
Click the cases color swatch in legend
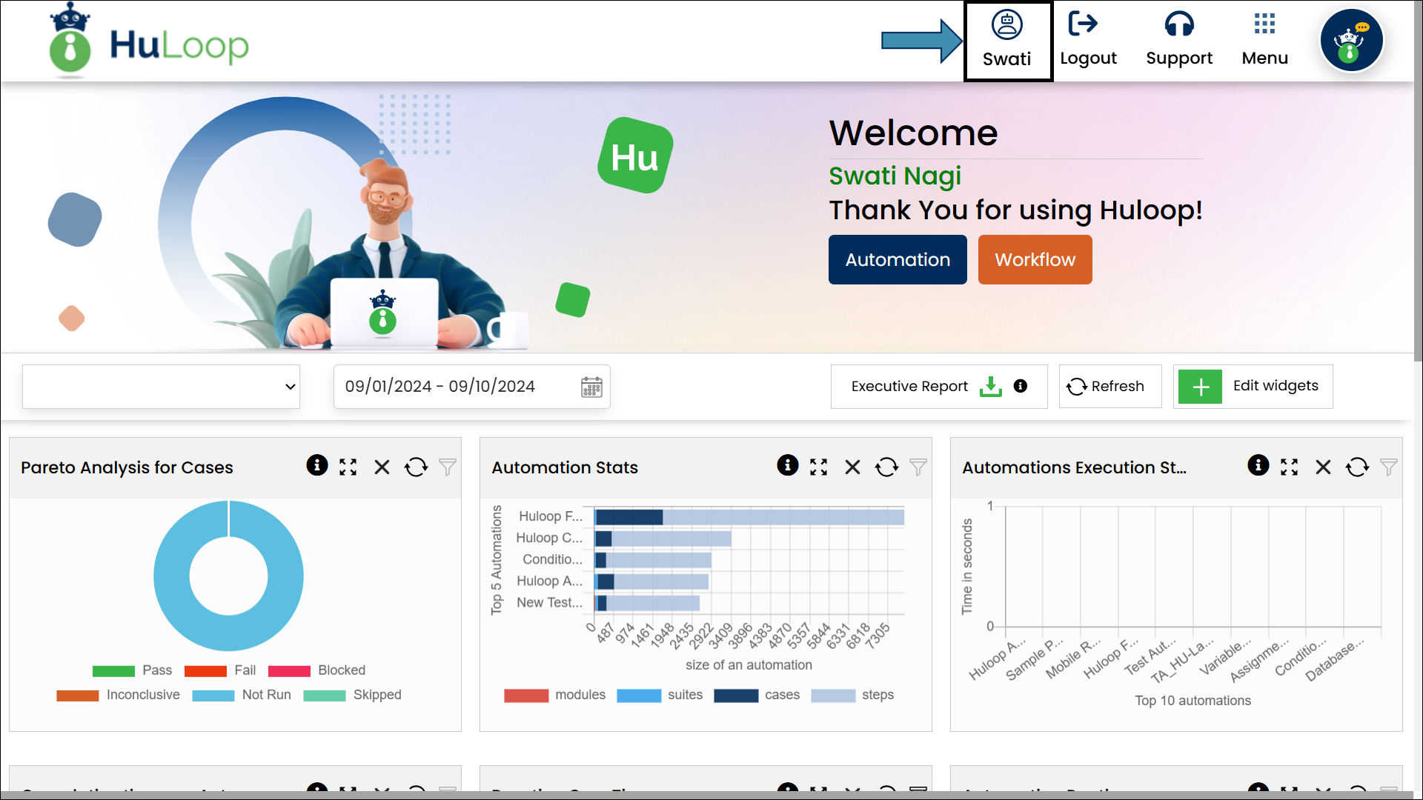coord(735,696)
